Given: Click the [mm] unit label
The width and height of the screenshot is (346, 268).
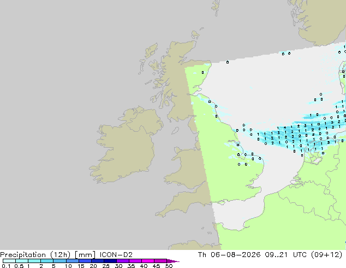Looking at the screenshot, I should click(85, 255).
